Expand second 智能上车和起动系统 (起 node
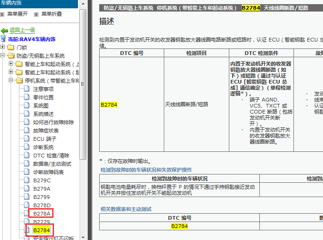 point(11,72)
